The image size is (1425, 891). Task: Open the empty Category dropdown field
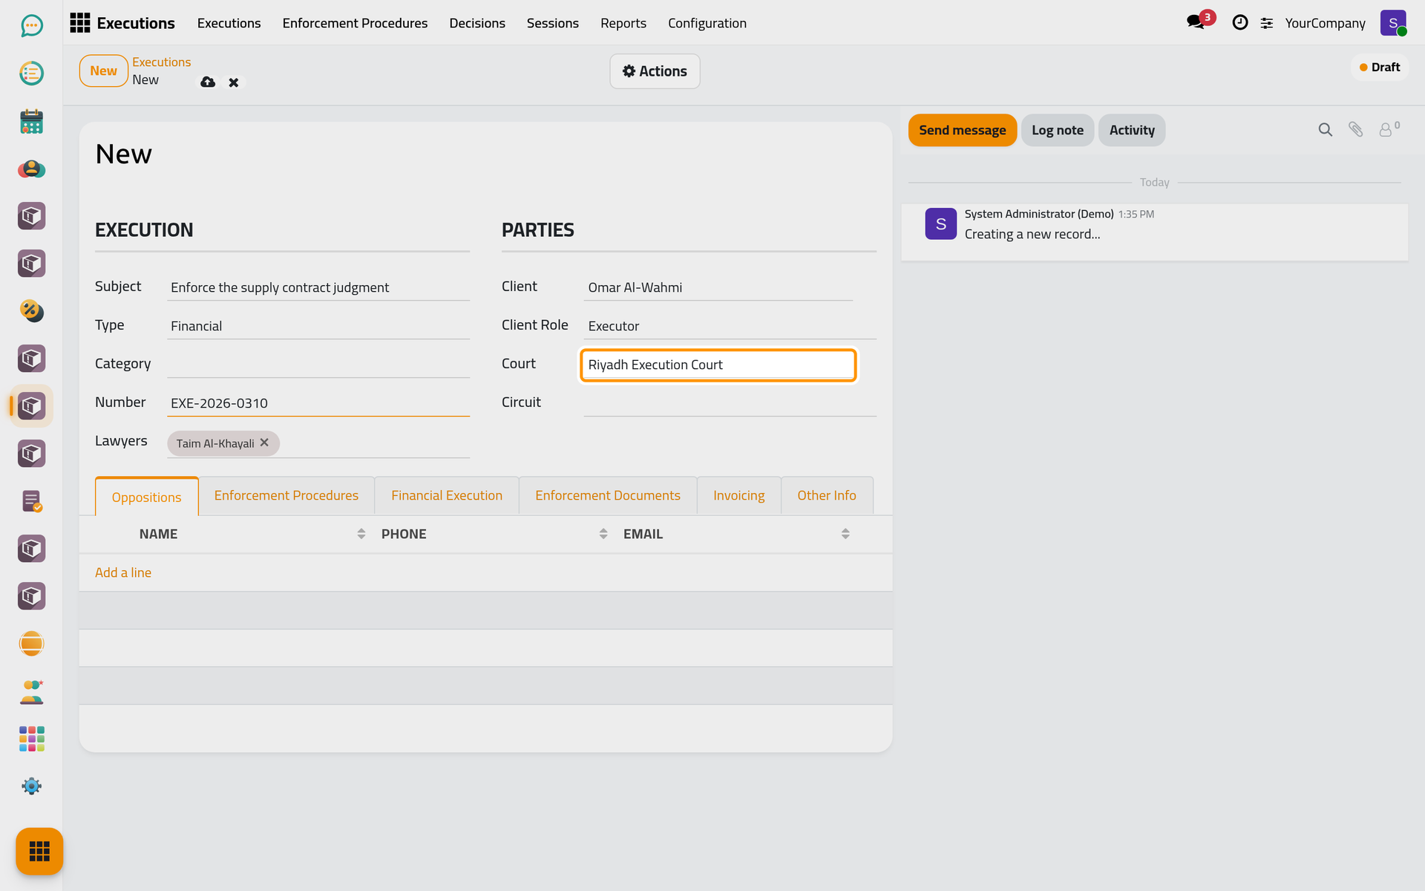(318, 365)
